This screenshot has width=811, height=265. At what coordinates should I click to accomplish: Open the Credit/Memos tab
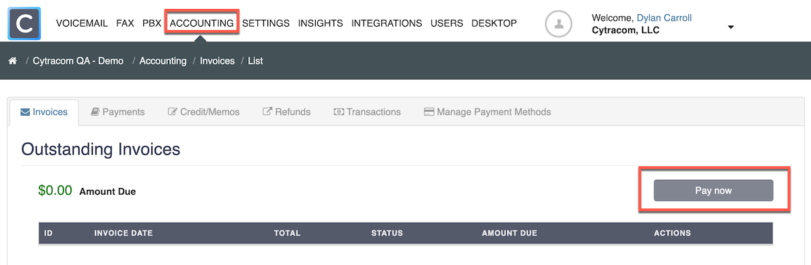pos(204,112)
